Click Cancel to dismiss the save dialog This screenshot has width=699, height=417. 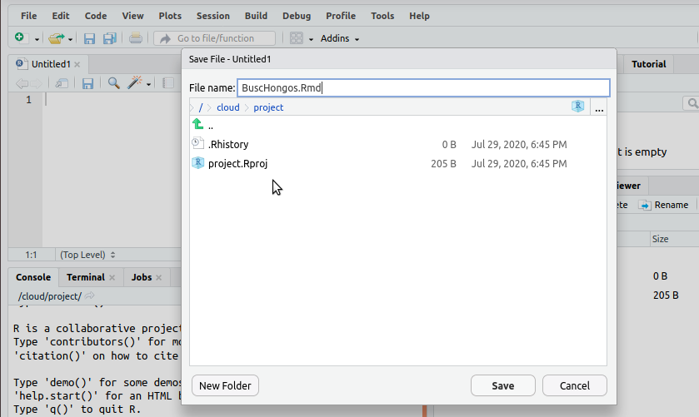point(574,385)
